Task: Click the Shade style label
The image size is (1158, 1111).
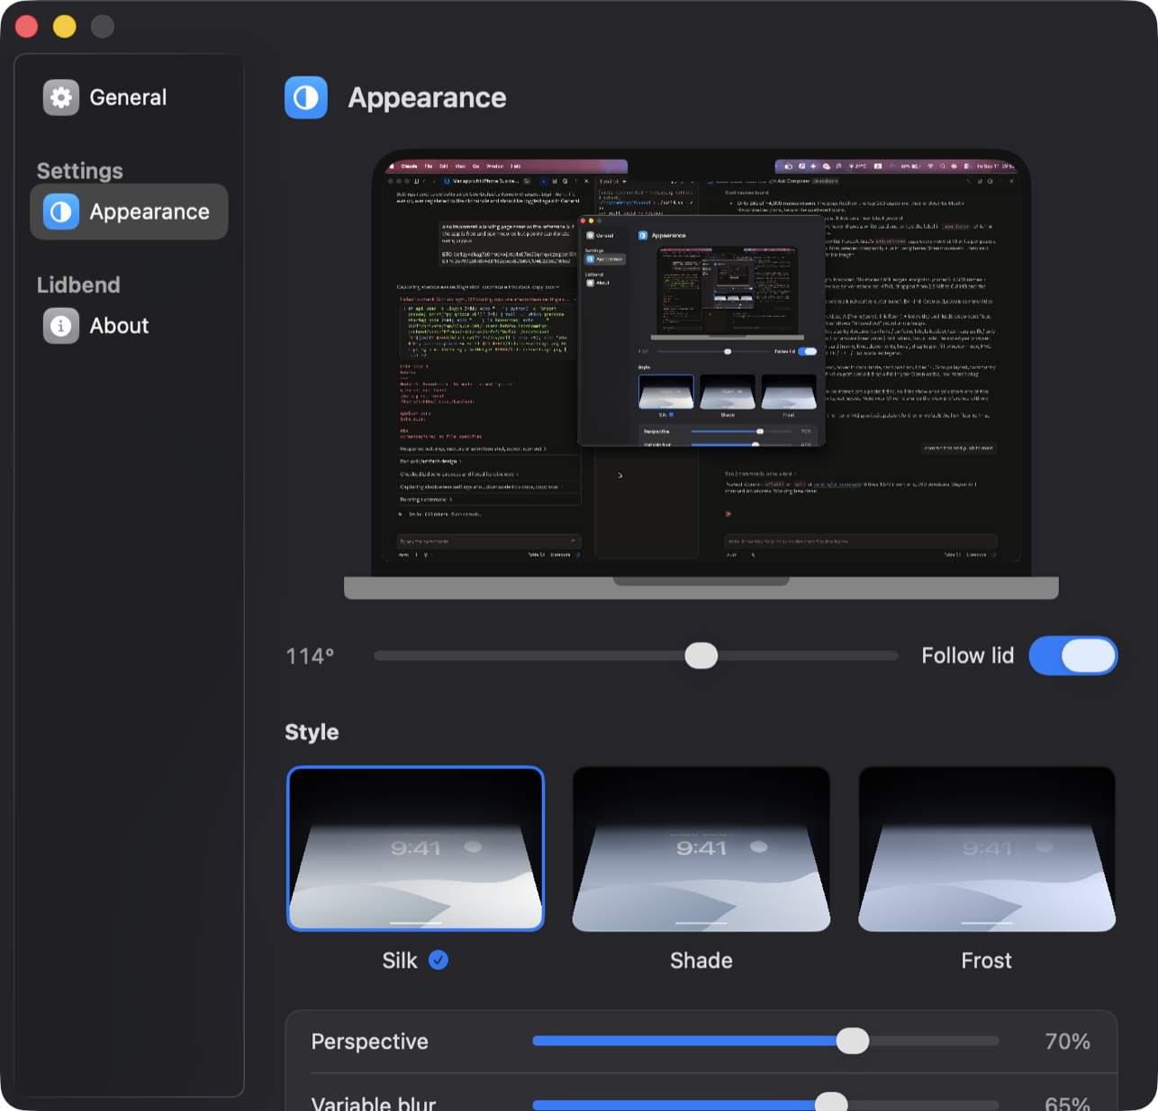Action: pos(701,961)
